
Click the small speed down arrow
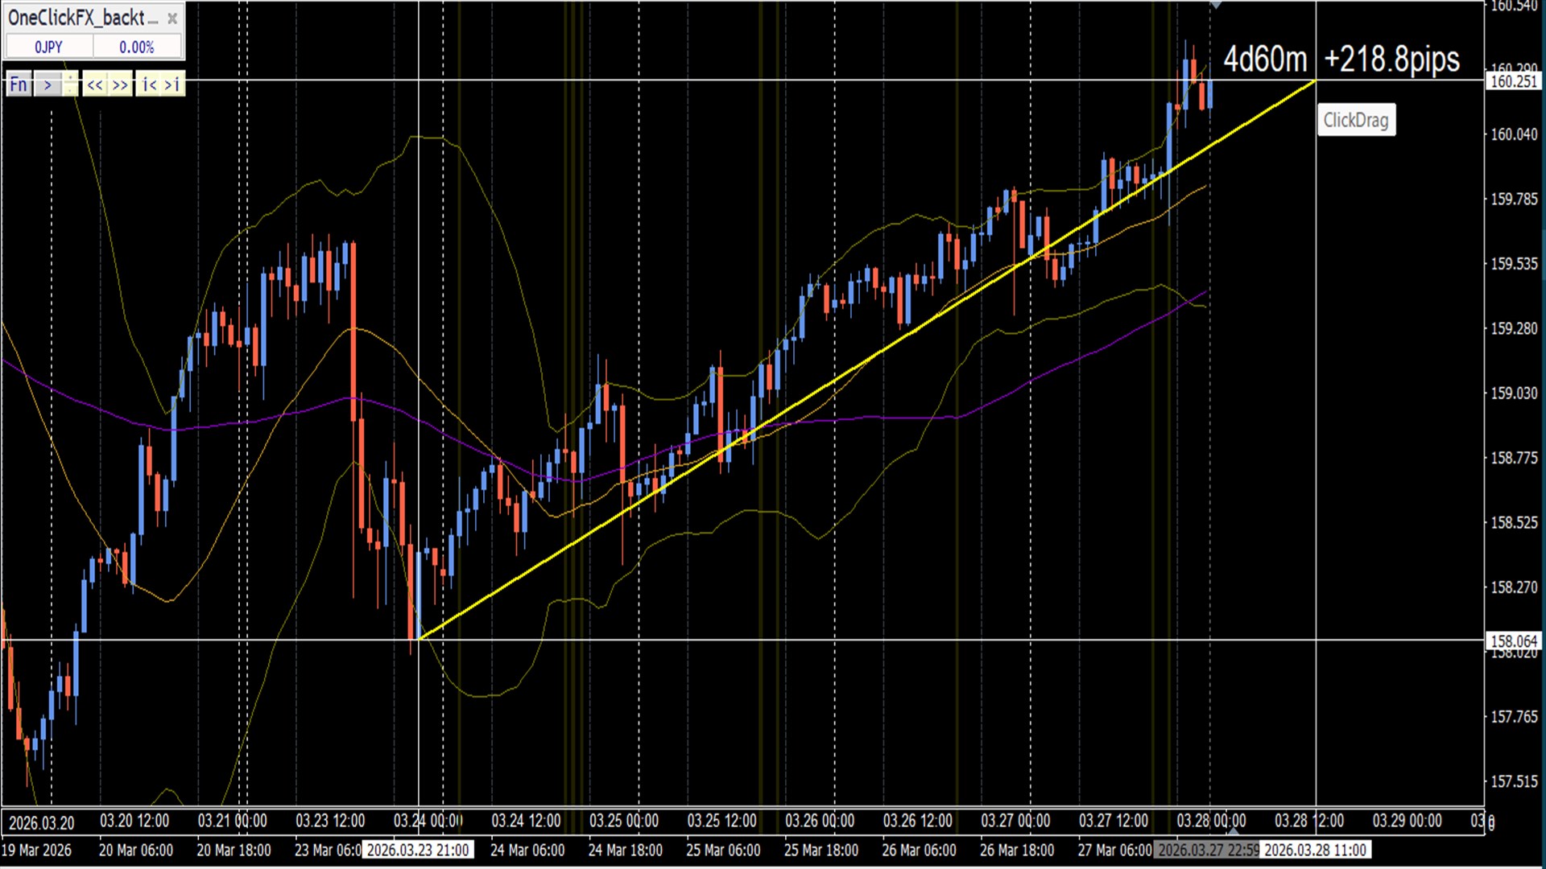pos(71,90)
